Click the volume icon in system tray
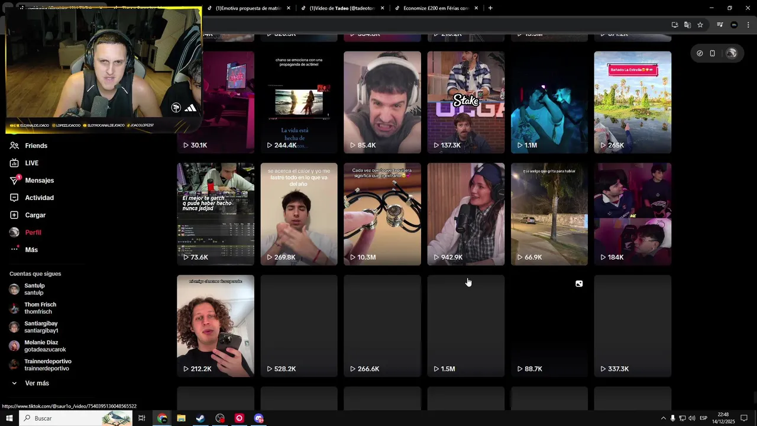The width and height of the screenshot is (757, 426). (x=691, y=418)
